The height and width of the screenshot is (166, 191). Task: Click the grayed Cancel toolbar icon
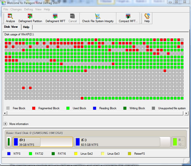pos(73,18)
